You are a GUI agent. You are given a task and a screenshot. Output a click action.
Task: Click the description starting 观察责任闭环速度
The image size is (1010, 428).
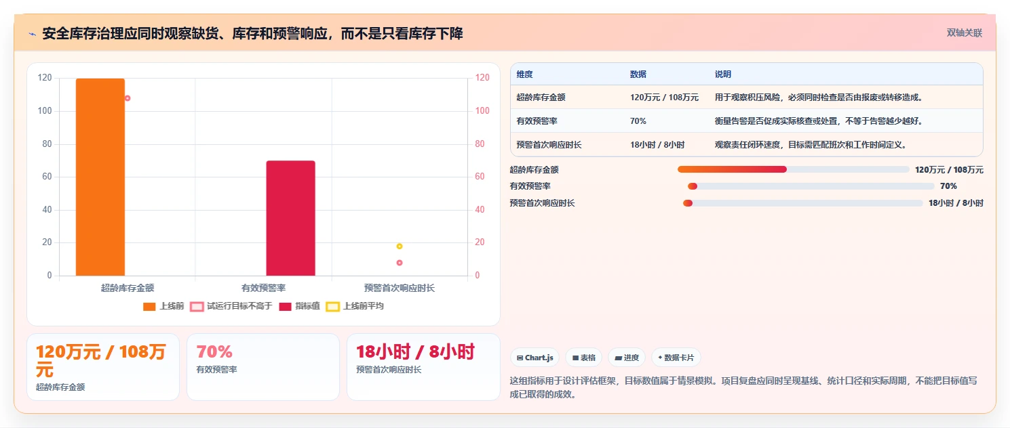click(x=811, y=145)
